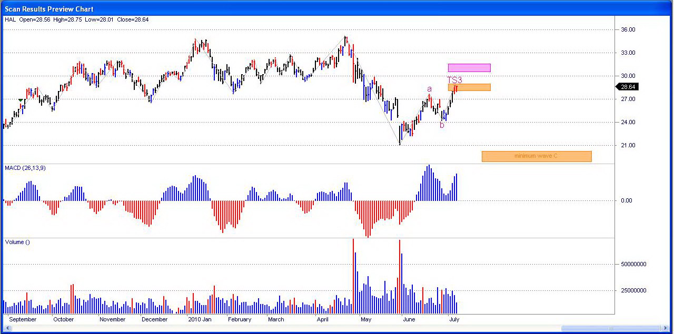The image size is (674, 334).
Task: Click the 50000000 volume axis label
Action: [x=632, y=265]
